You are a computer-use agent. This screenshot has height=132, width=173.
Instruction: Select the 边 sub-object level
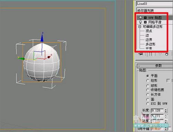point(147,35)
